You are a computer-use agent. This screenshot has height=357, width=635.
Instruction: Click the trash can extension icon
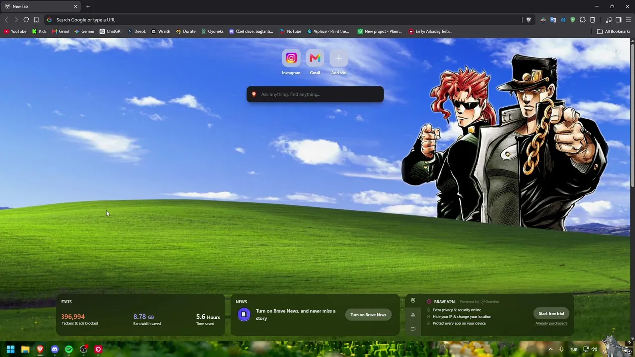[592, 20]
